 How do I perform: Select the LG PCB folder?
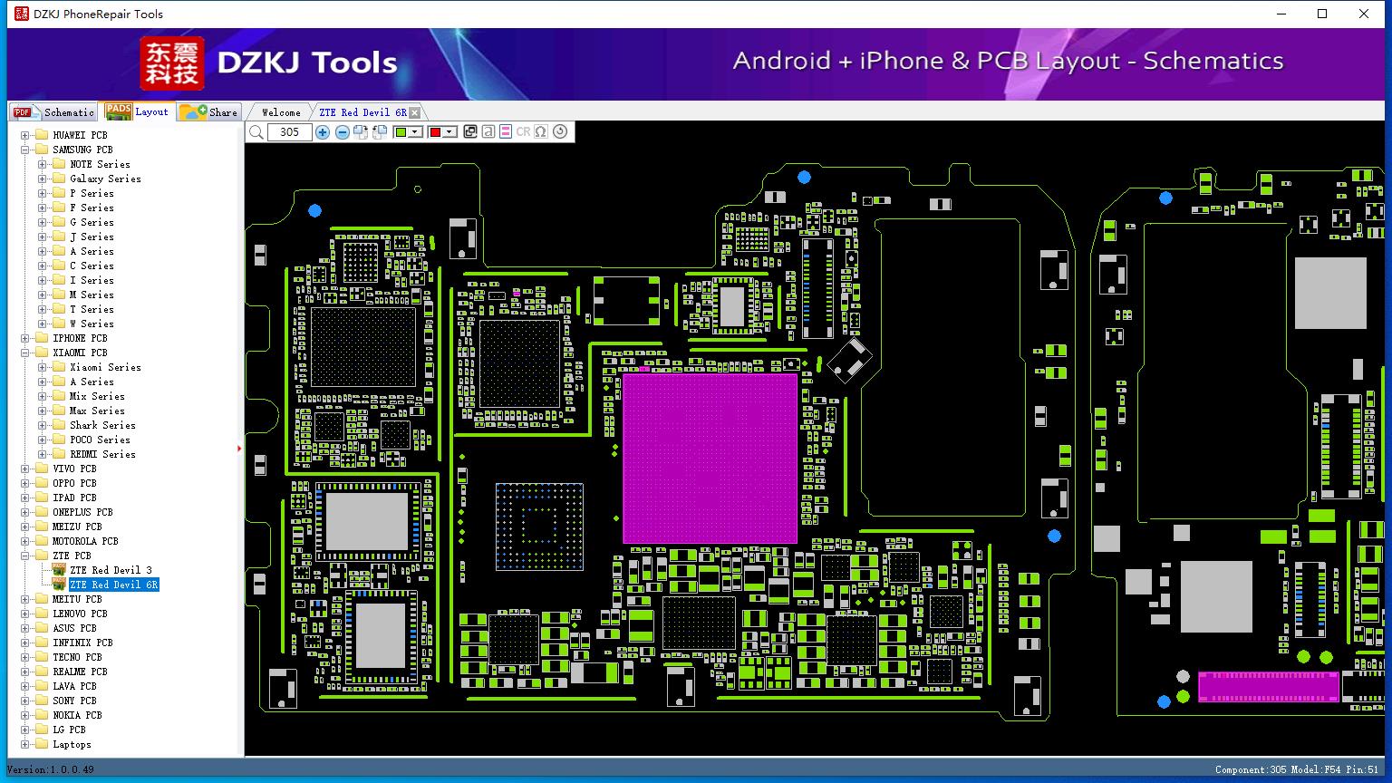[69, 730]
